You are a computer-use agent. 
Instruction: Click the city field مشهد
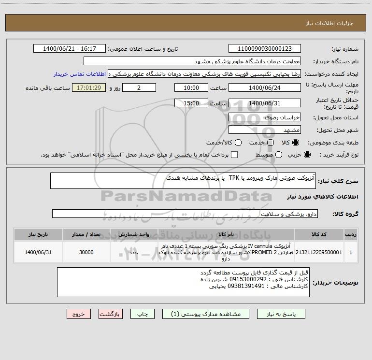[x=265, y=130]
